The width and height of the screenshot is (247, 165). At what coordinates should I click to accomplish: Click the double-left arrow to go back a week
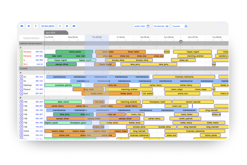point(29,26)
